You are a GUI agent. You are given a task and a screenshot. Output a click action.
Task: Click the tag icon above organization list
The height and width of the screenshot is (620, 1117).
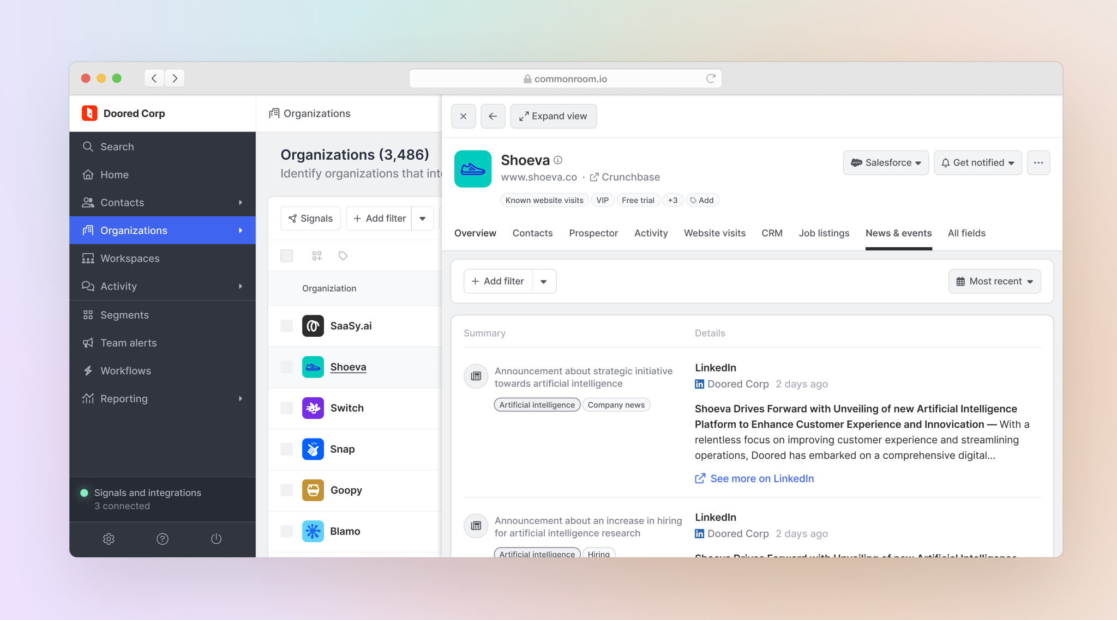pyautogui.click(x=343, y=256)
